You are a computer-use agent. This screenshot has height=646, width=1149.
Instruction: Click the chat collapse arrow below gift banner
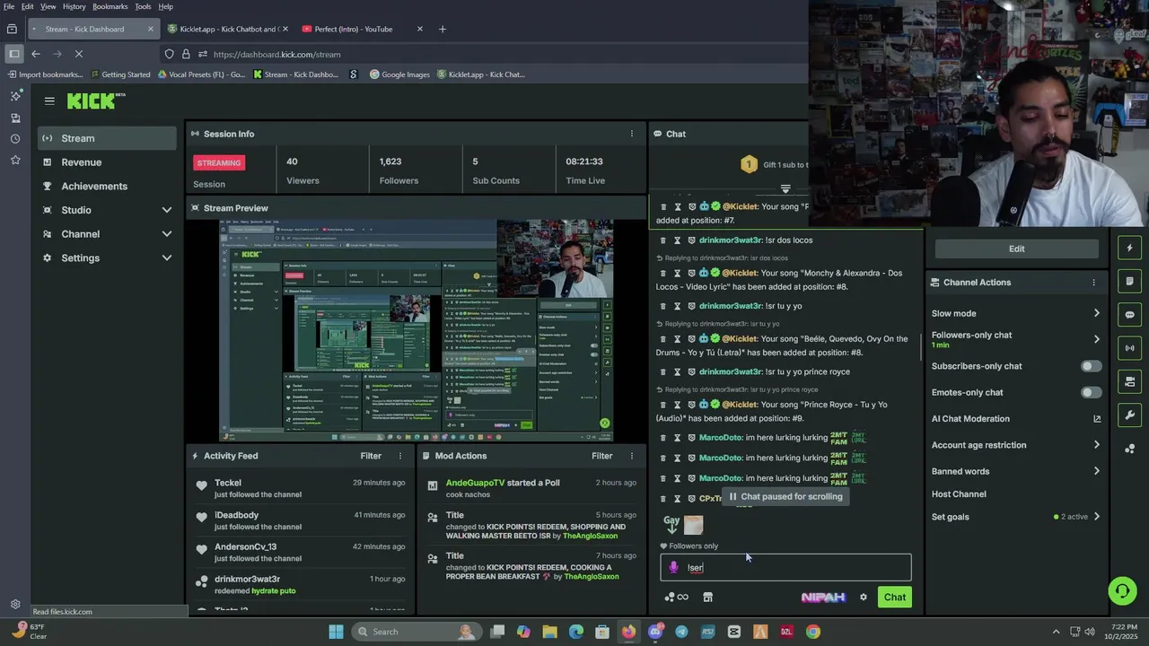click(x=785, y=189)
